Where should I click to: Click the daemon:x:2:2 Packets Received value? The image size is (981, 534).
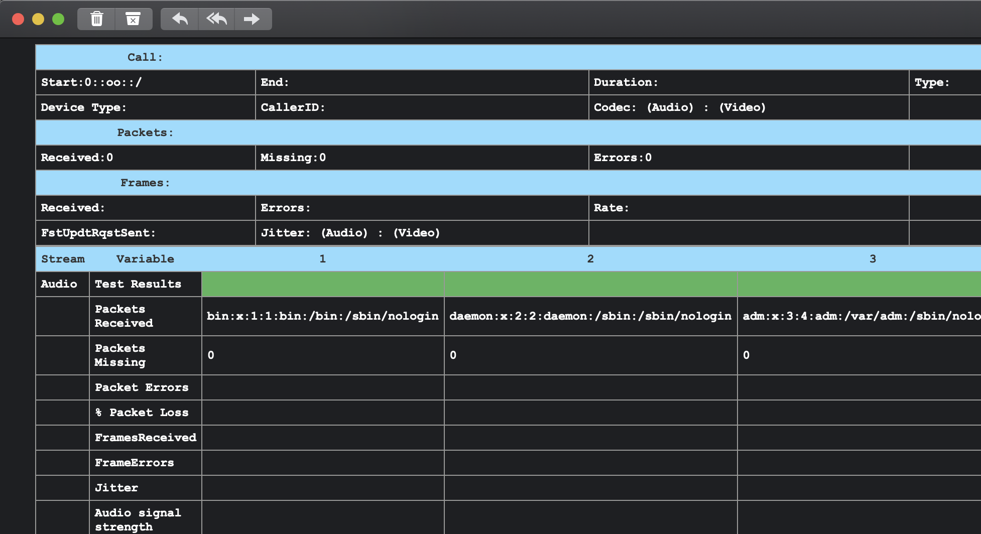[x=590, y=316]
